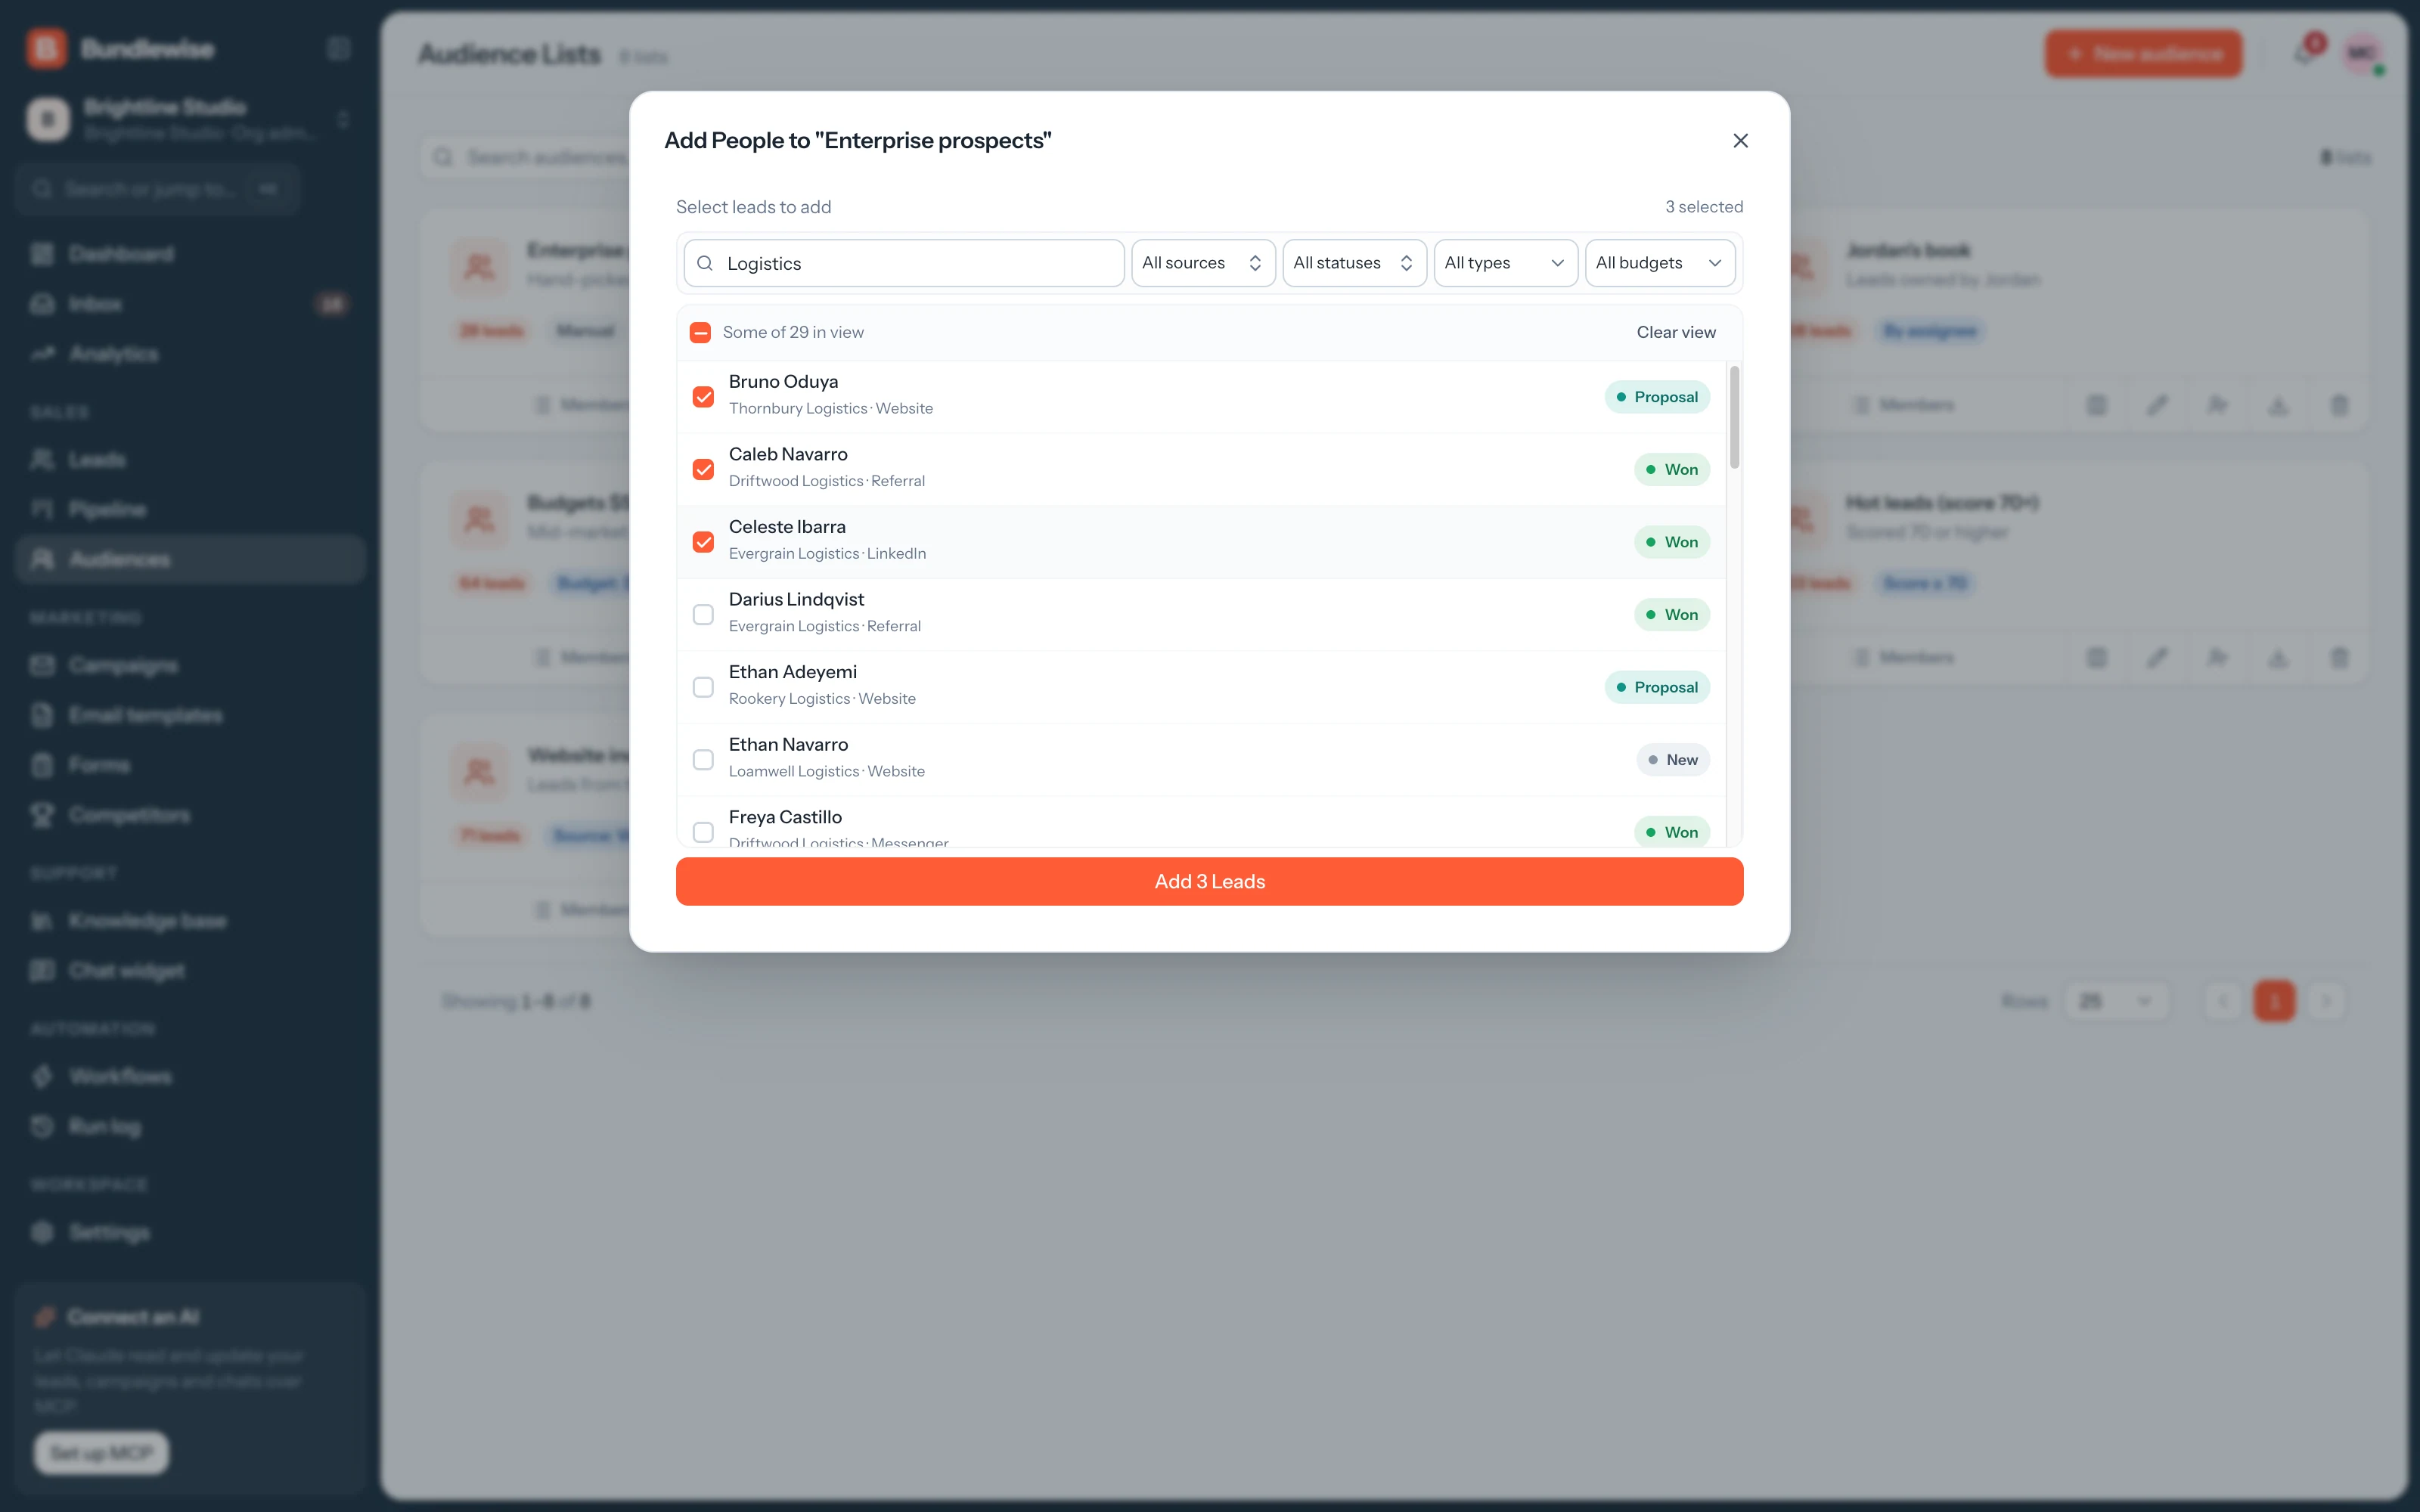The image size is (2420, 1512).
Task: Expand the All budgets filter
Action: pyautogui.click(x=1660, y=263)
